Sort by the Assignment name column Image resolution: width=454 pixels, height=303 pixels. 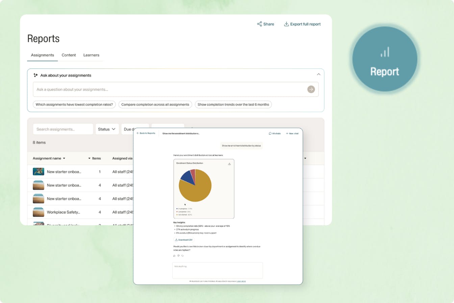49,158
